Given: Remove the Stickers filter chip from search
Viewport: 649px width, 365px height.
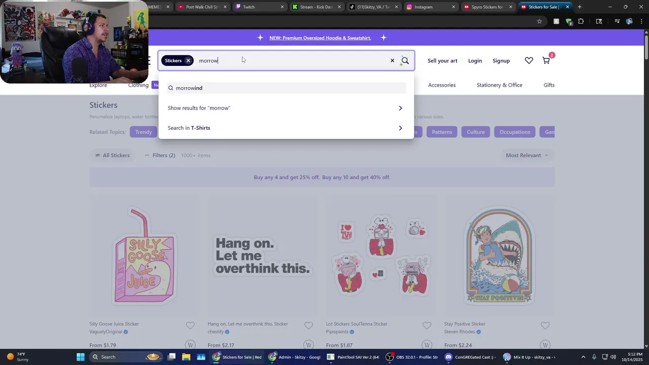Looking at the screenshot, I should point(188,60).
